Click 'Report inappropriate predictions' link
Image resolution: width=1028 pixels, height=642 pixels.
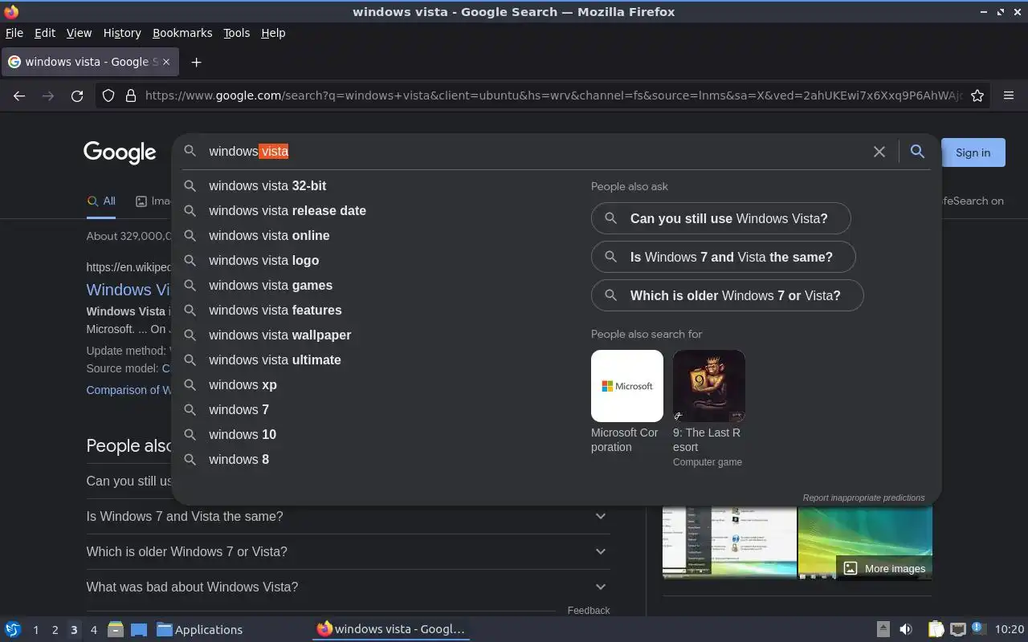[863, 498]
